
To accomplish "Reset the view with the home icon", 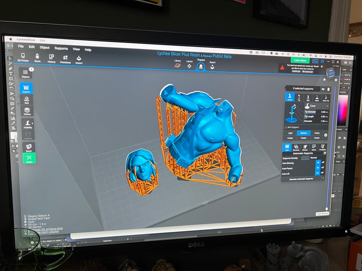I will 324,79.
